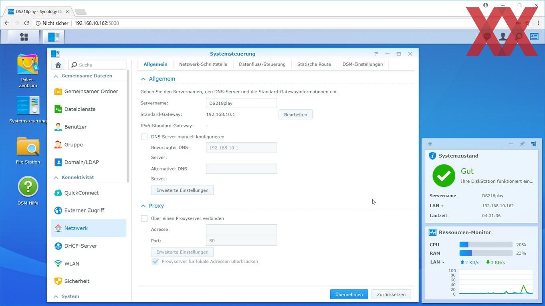The height and width of the screenshot is (306, 545).
Task: Minimize the widget panel
Action: point(511,144)
